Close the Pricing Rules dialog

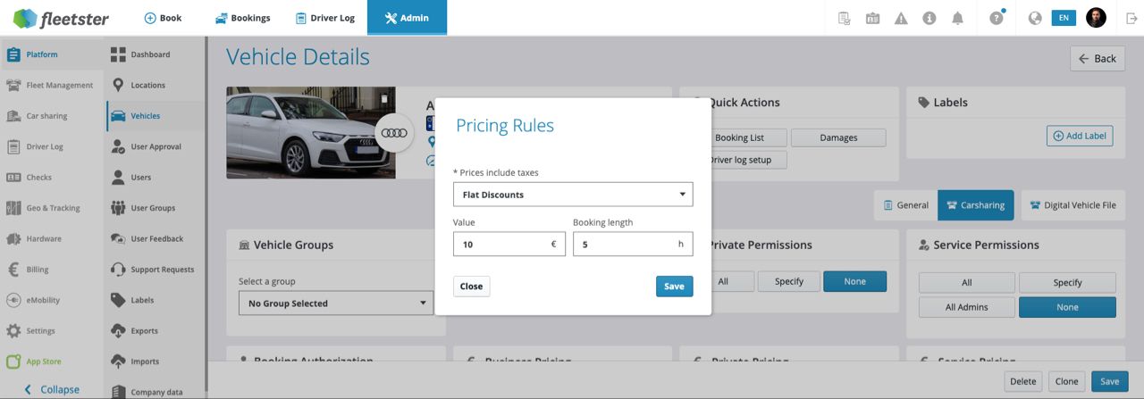click(471, 286)
